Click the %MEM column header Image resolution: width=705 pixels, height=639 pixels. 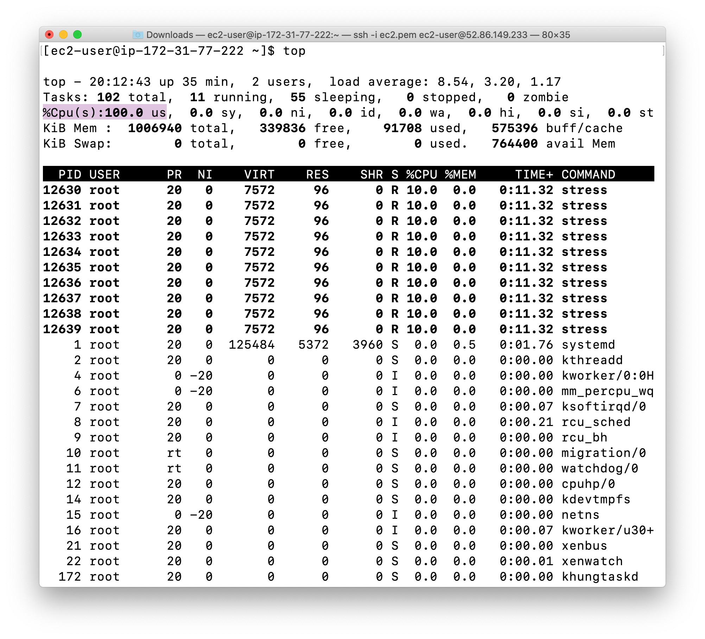pyautogui.click(x=460, y=174)
